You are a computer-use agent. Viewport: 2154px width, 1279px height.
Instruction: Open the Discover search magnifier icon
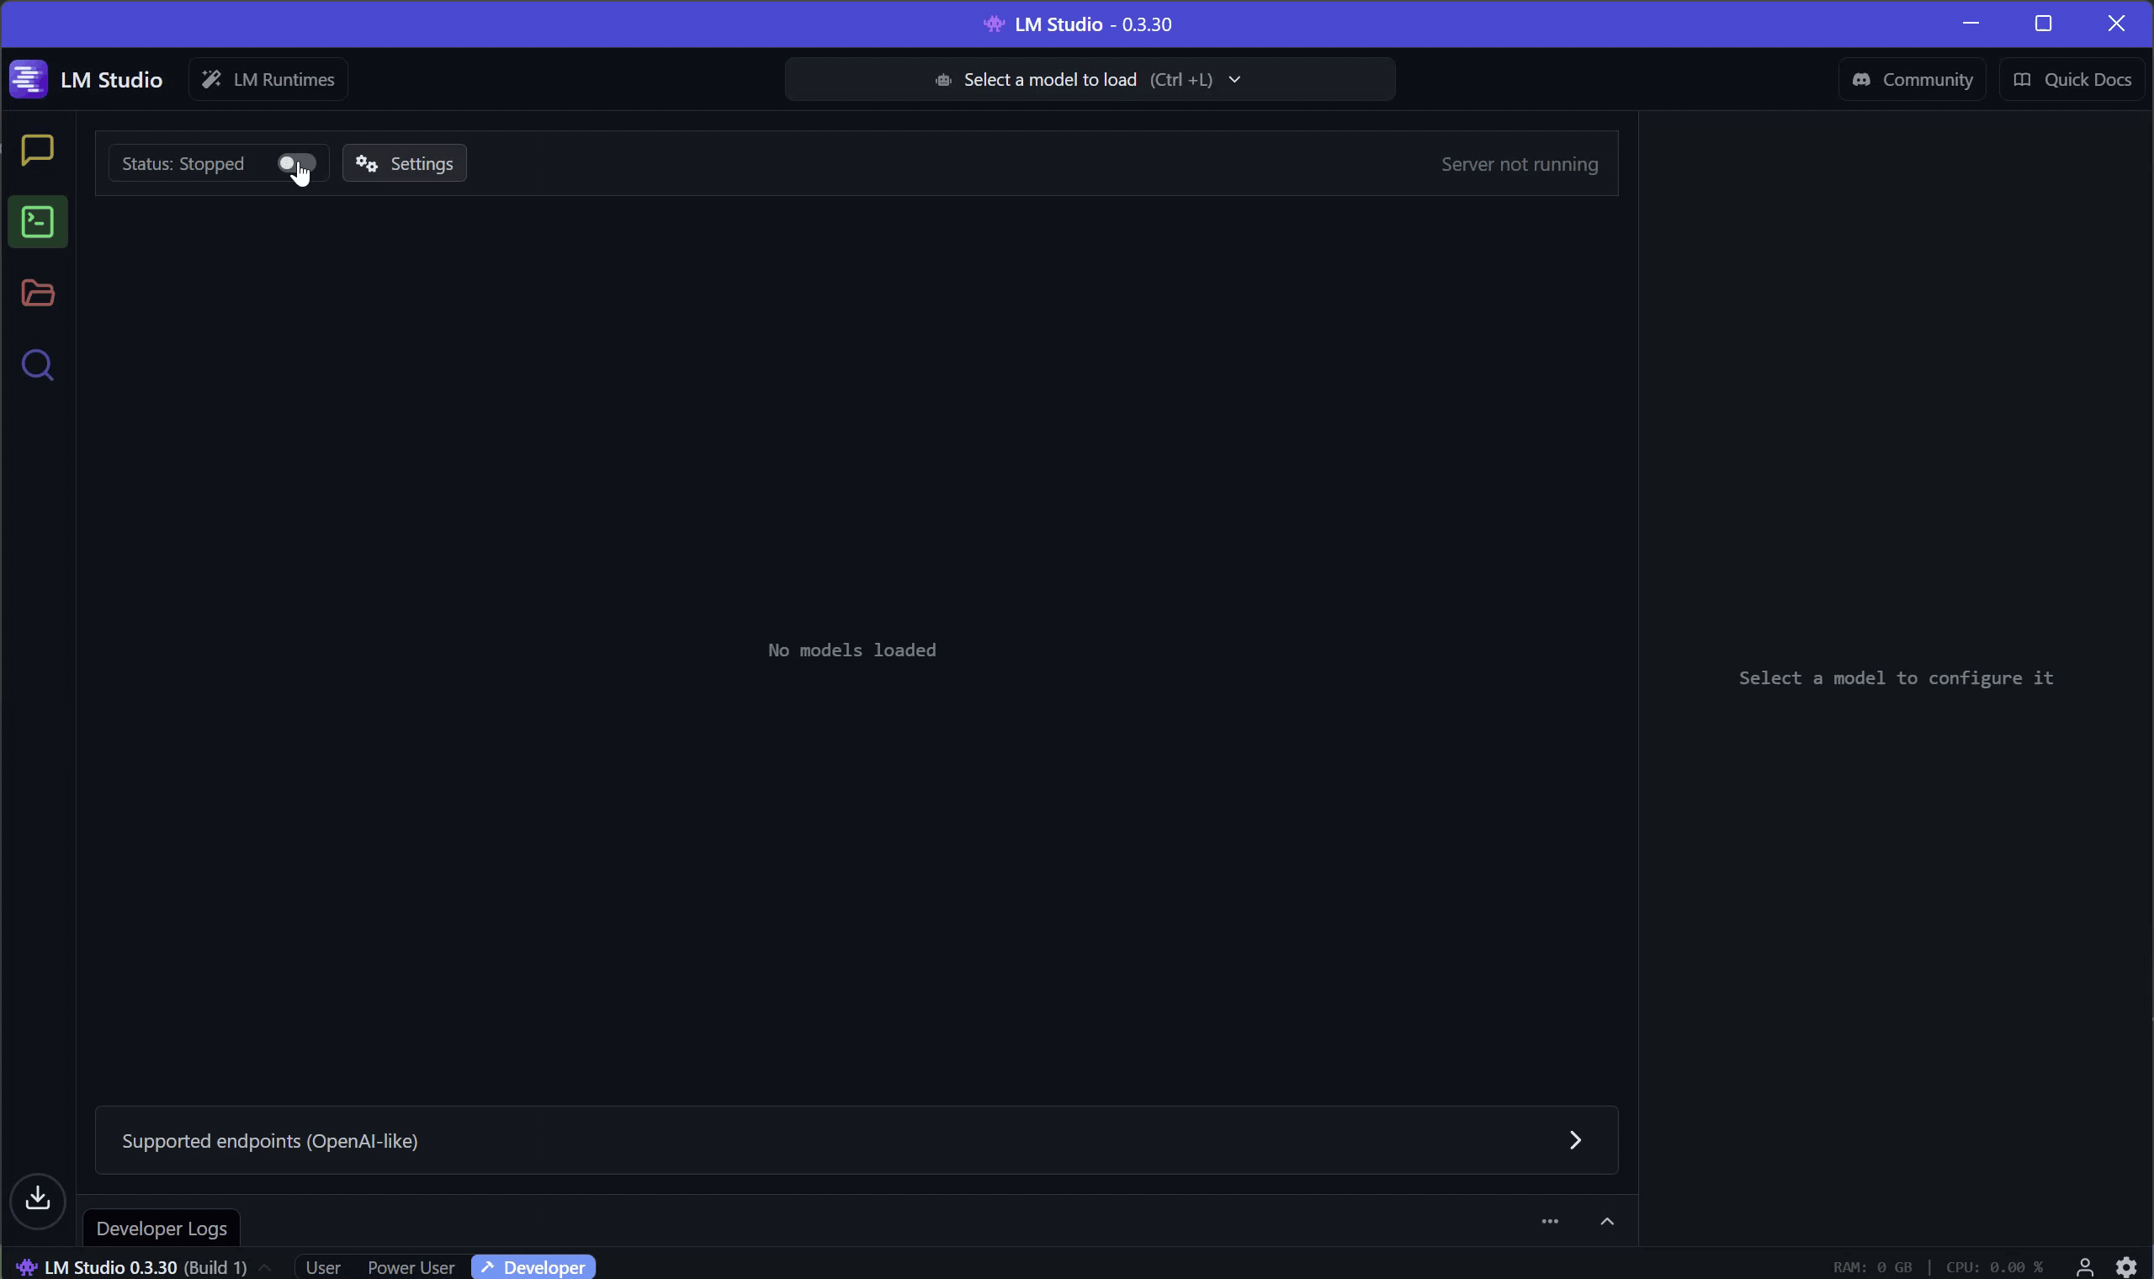pos(37,365)
